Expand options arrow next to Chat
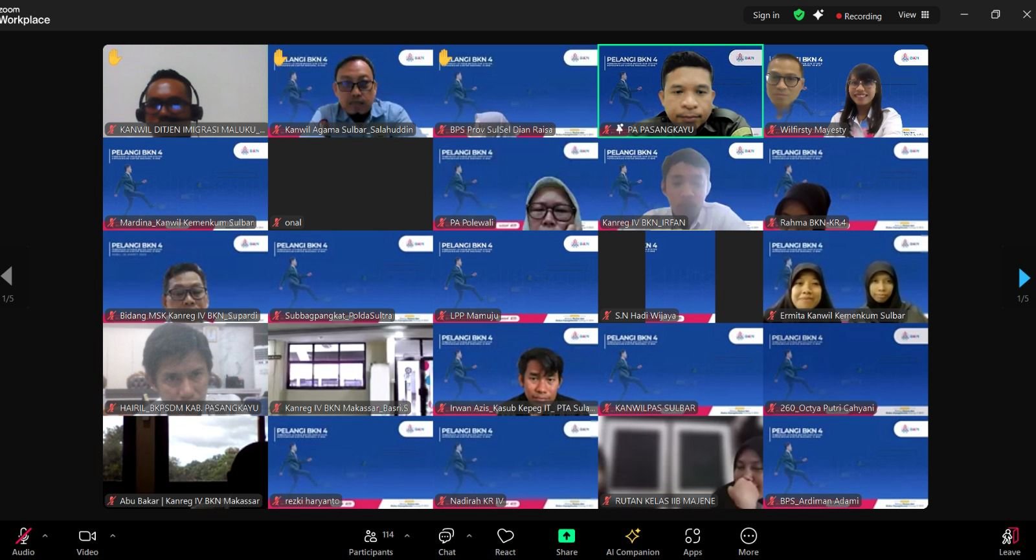Viewport: 1036px width, 560px height. tap(469, 536)
